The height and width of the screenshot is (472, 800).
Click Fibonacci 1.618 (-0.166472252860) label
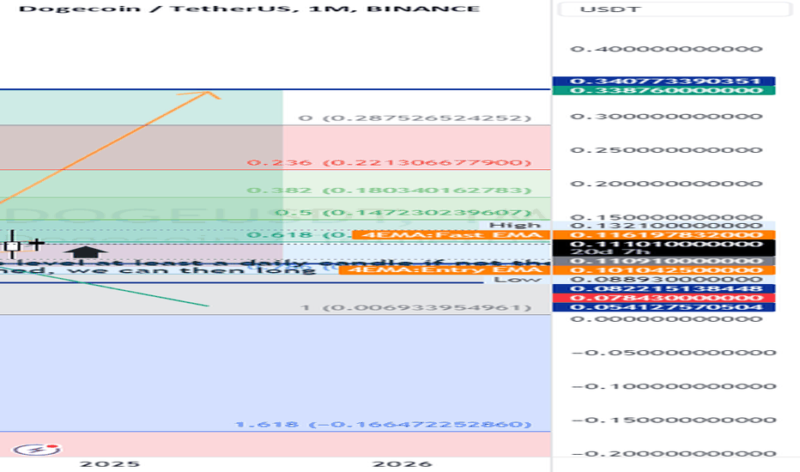pos(383,425)
